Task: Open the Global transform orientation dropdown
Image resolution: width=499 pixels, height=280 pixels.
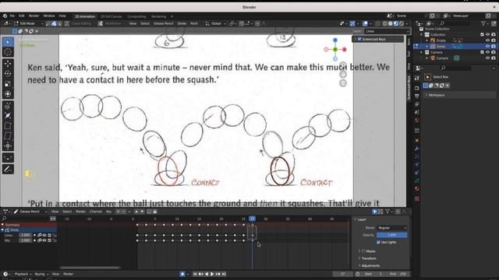Action: (x=216, y=23)
